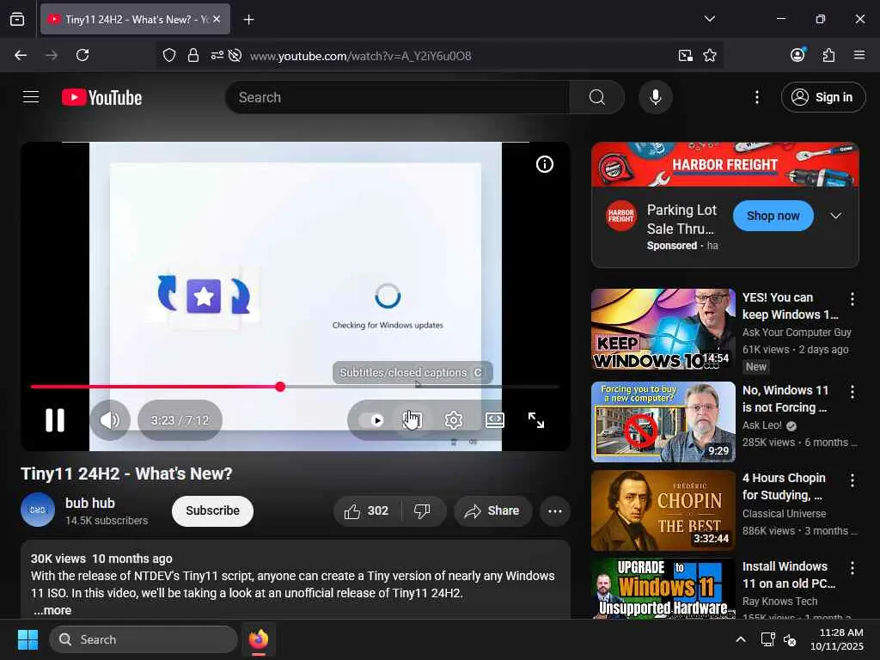The width and height of the screenshot is (880, 660).
Task: Open 'Install Windows 11 on an old PC' title
Action: point(789,575)
